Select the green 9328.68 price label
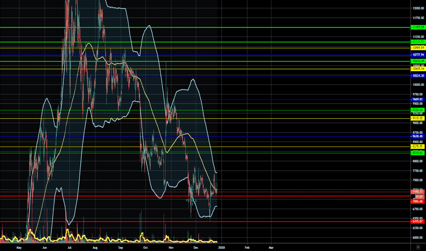This screenshot has width=426, height=251. tap(418, 110)
